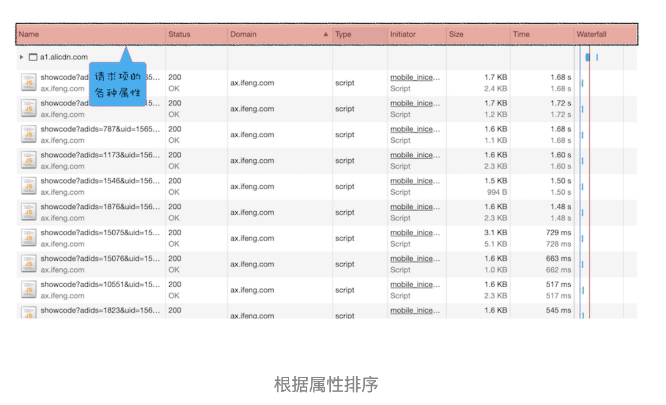The image size is (666, 405).
Task: Click the waterfall bar for adids=15075 request
Action: tap(582, 238)
